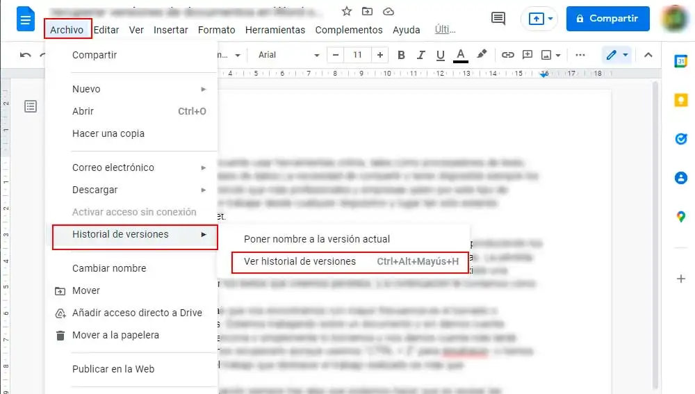This screenshot has height=394, width=695.
Task: Open Google Keep in side panel
Action: click(x=681, y=100)
